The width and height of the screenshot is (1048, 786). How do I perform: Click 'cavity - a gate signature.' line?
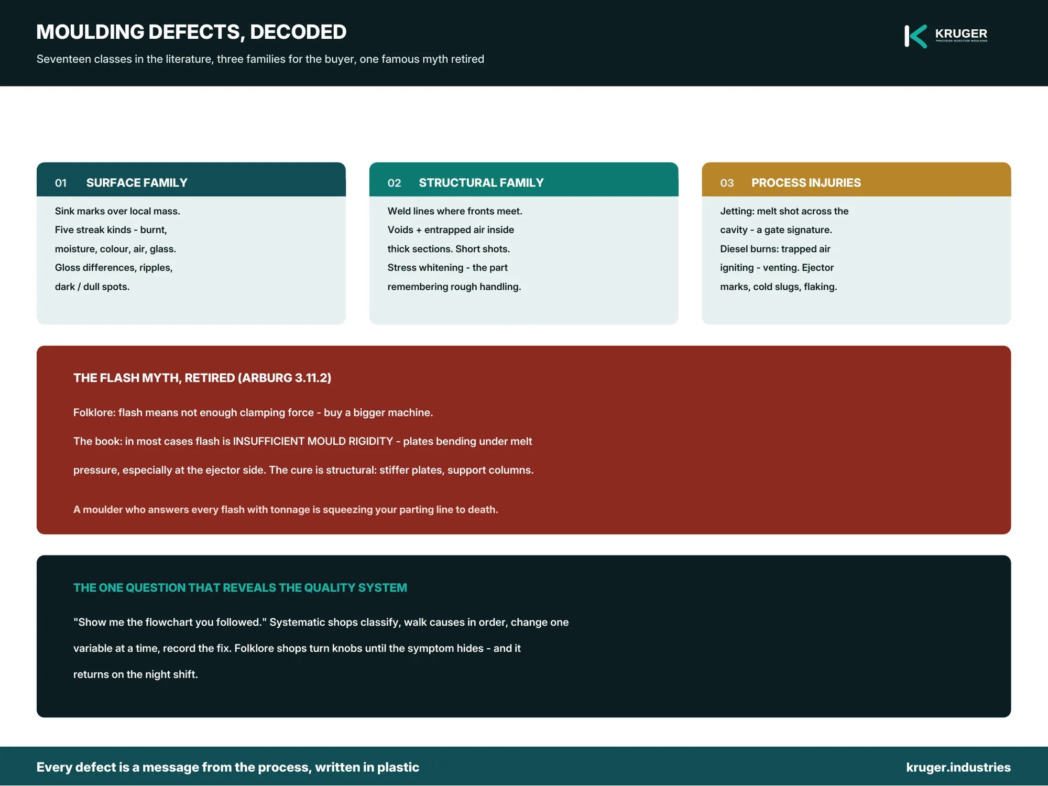click(776, 230)
